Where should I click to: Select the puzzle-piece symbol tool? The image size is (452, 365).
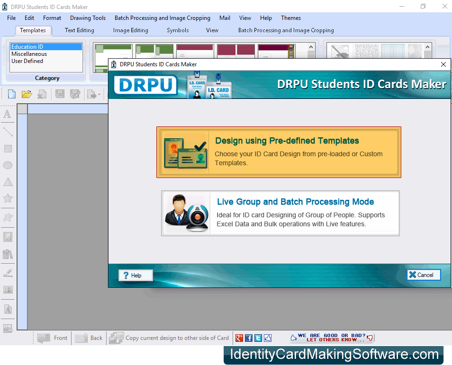click(x=8, y=217)
